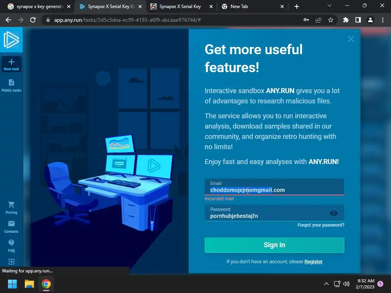Toggle password visibility eye icon
The image size is (391, 293).
(x=334, y=213)
